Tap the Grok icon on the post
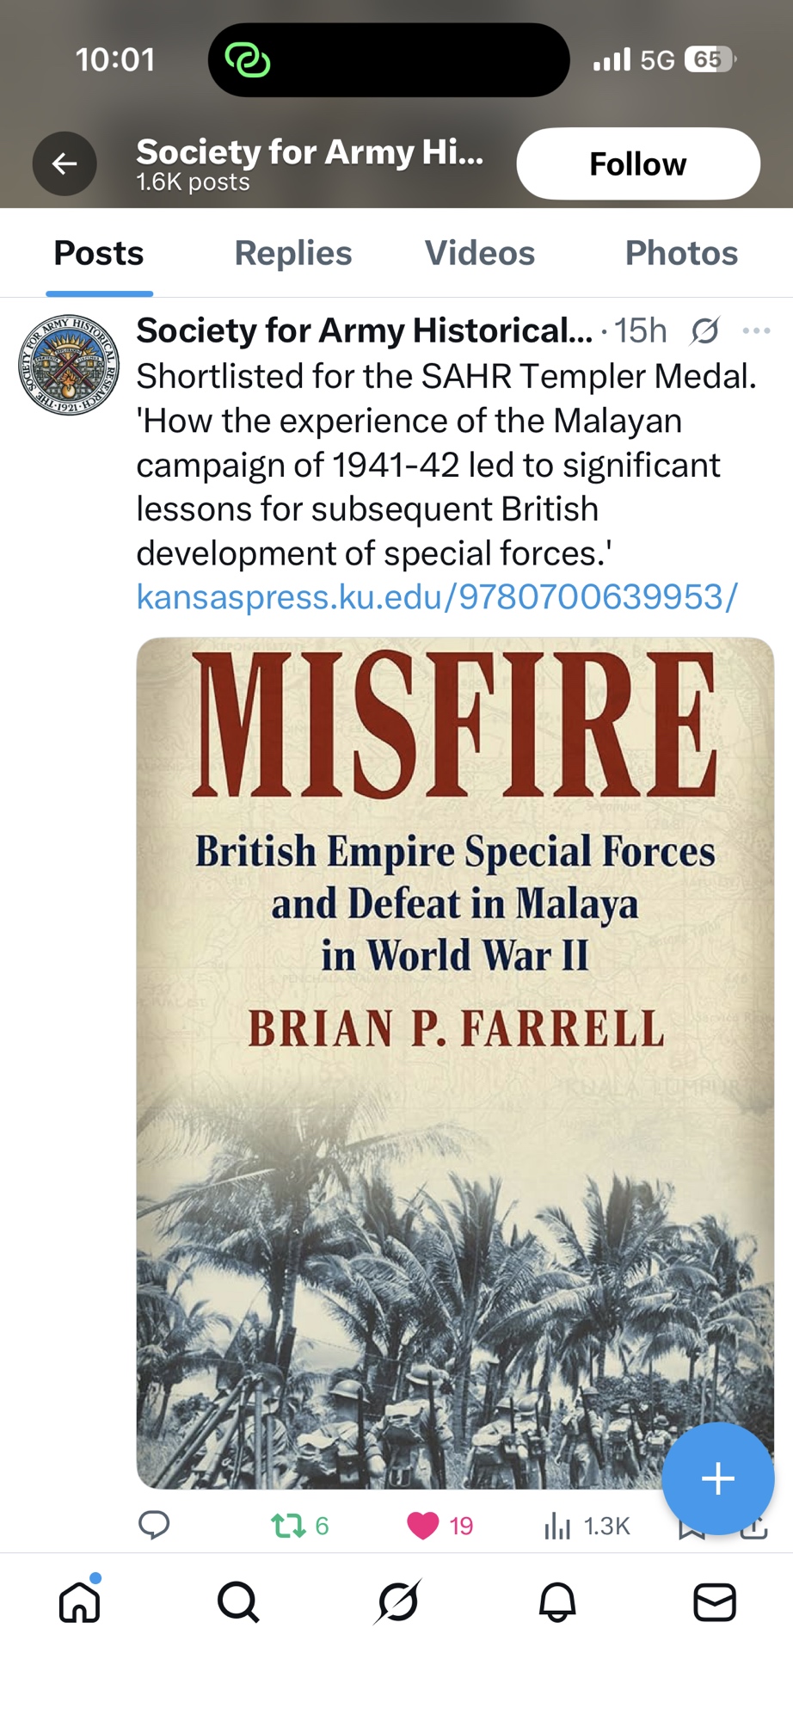This screenshot has height=1721, width=793. [704, 330]
